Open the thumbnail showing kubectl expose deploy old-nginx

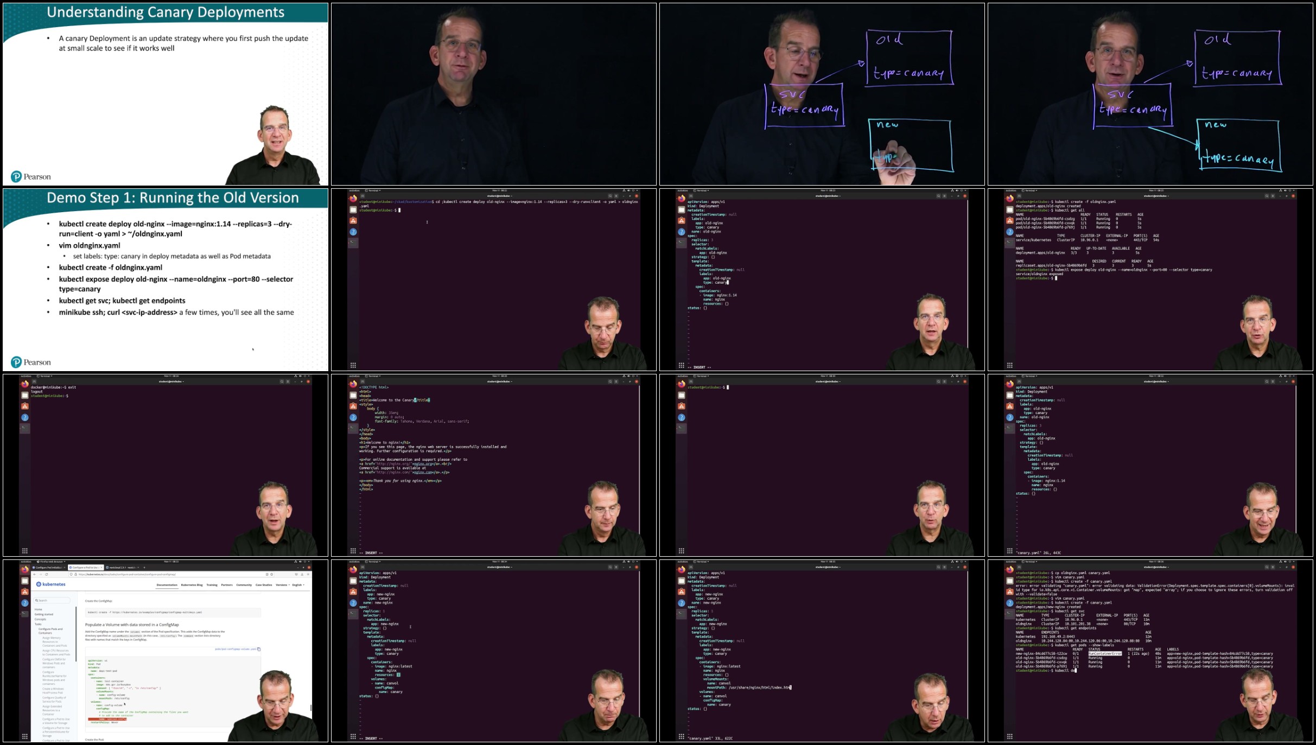1150,279
